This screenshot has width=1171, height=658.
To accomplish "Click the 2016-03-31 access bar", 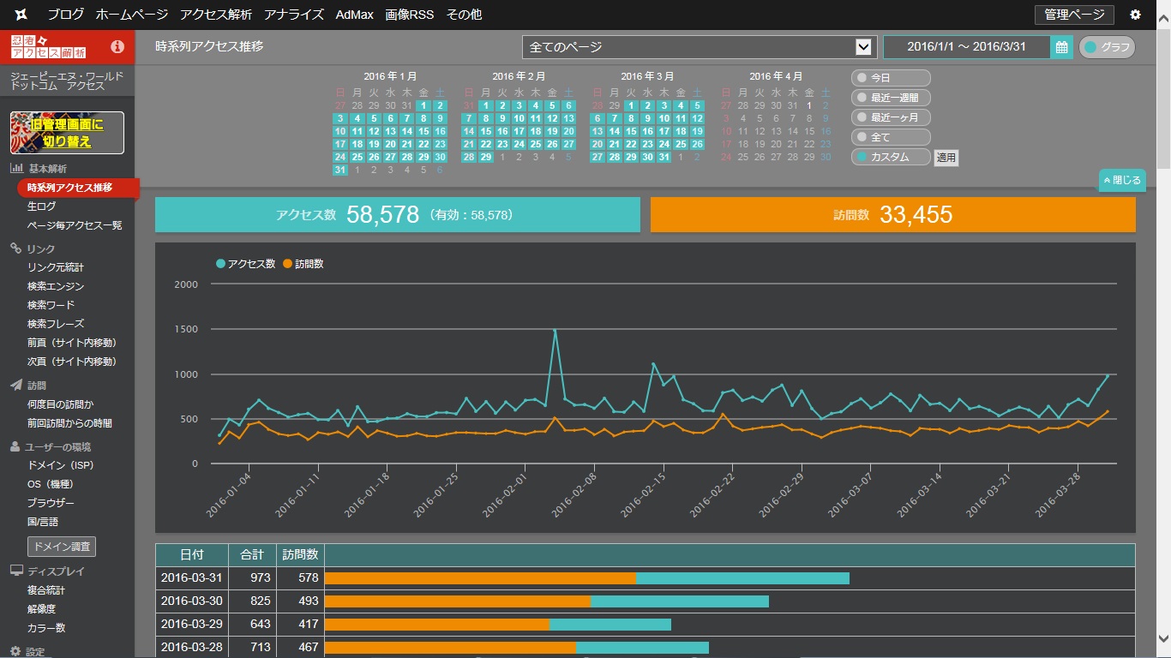I will click(x=742, y=578).
